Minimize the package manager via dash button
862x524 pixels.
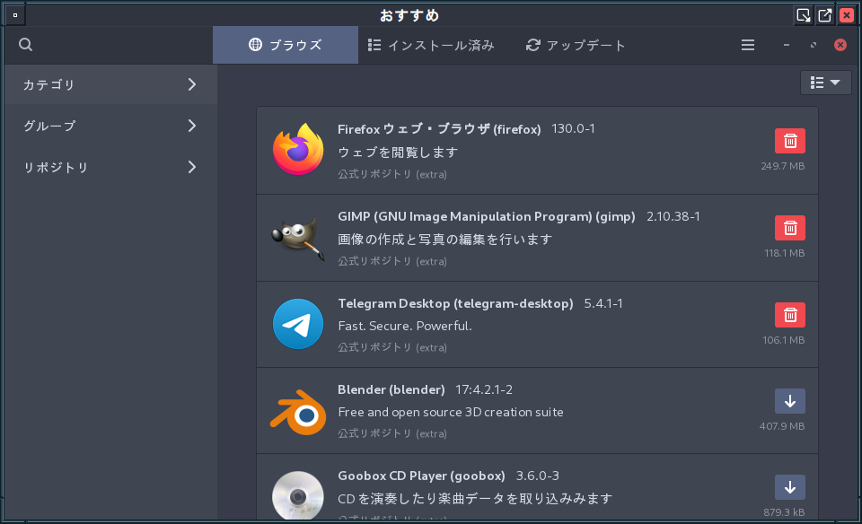pos(787,45)
